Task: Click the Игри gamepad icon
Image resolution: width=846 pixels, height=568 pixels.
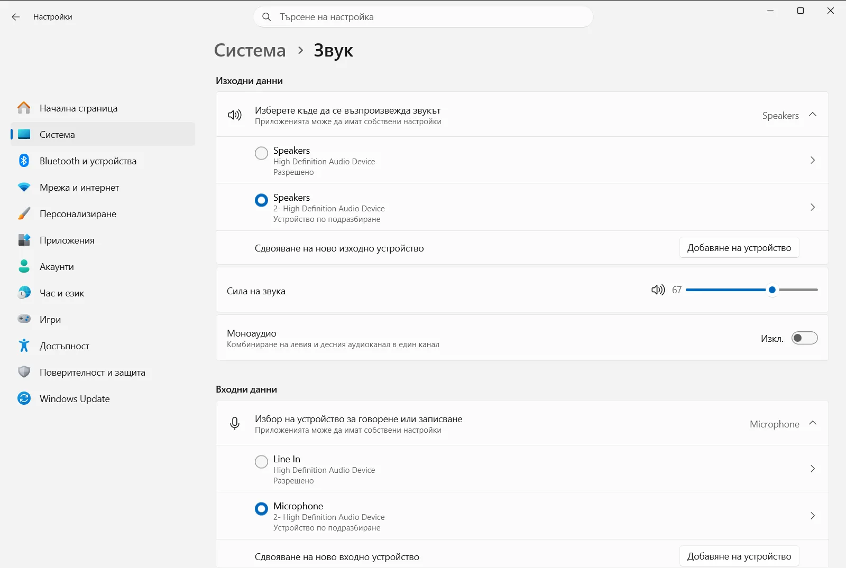Action: click(24, 319)
